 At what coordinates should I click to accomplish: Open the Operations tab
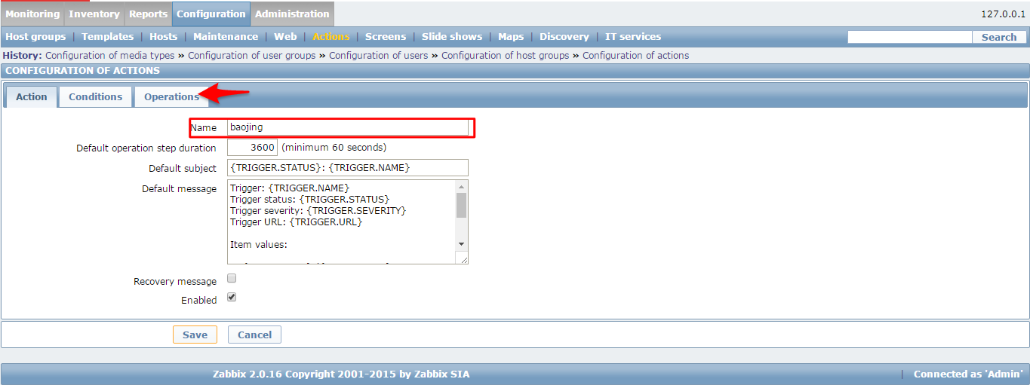(x=171, y=96)
